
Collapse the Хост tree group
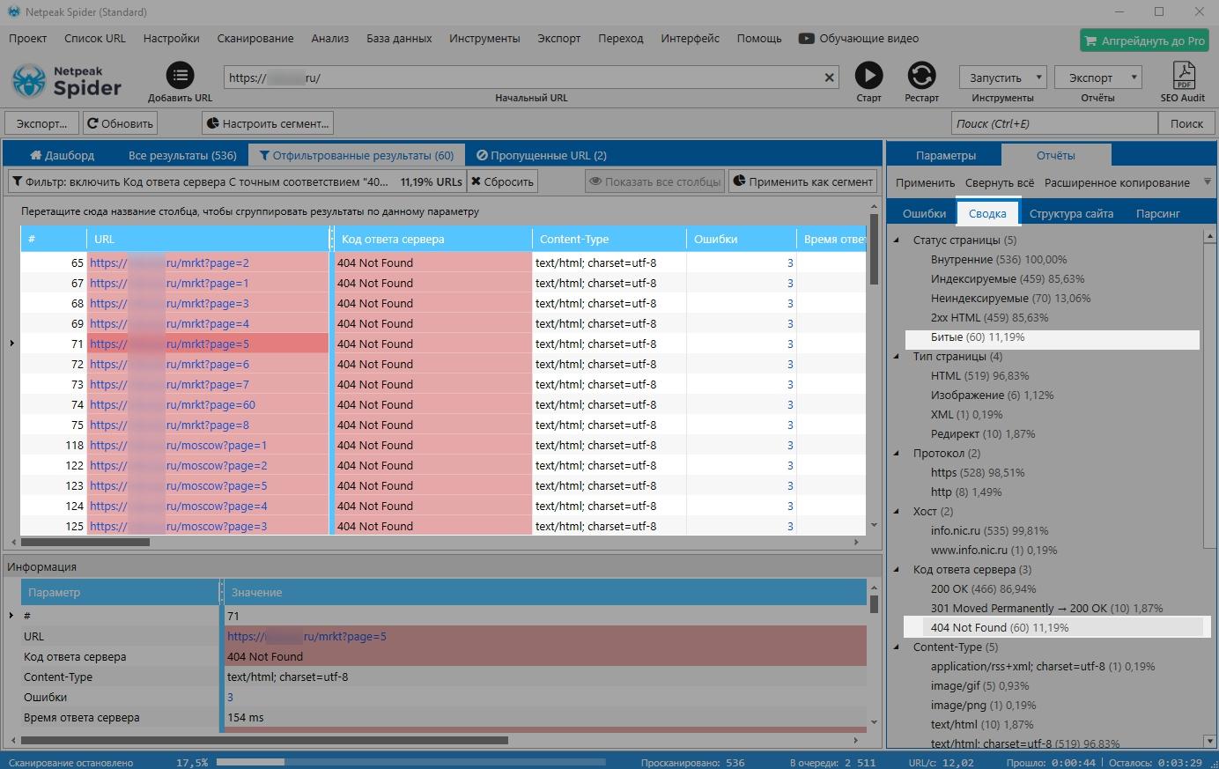[898, 511]
